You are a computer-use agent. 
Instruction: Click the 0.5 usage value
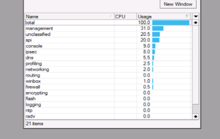pos(147,87)
